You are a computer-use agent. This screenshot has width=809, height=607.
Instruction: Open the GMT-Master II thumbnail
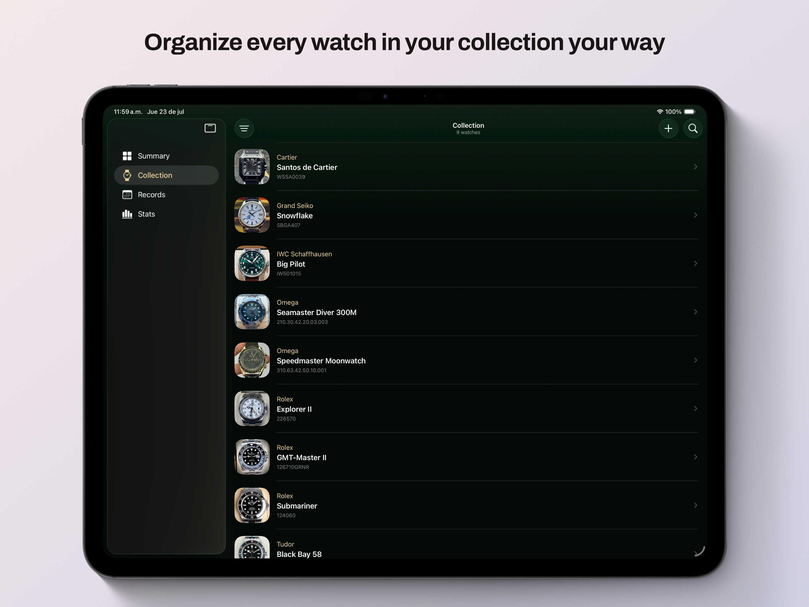252,456
